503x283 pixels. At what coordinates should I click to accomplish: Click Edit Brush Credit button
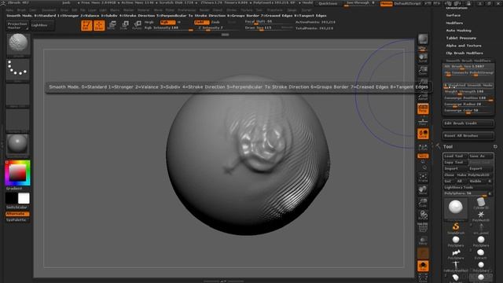click(x=468, y=123)
